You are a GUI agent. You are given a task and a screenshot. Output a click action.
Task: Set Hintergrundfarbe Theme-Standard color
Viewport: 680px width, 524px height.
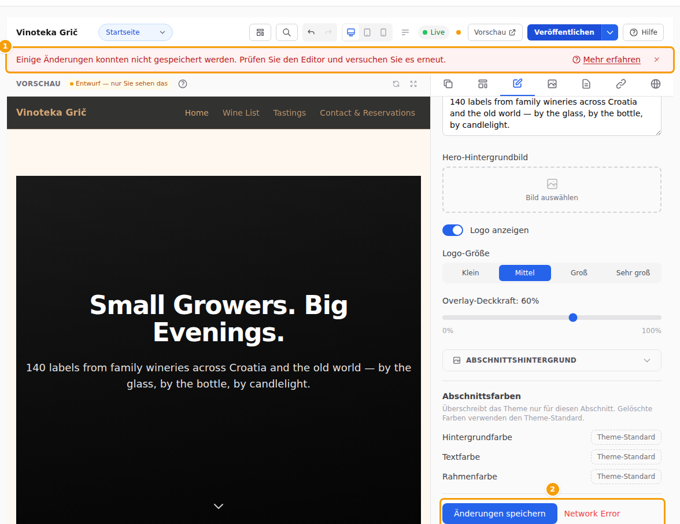pos(626,437)
